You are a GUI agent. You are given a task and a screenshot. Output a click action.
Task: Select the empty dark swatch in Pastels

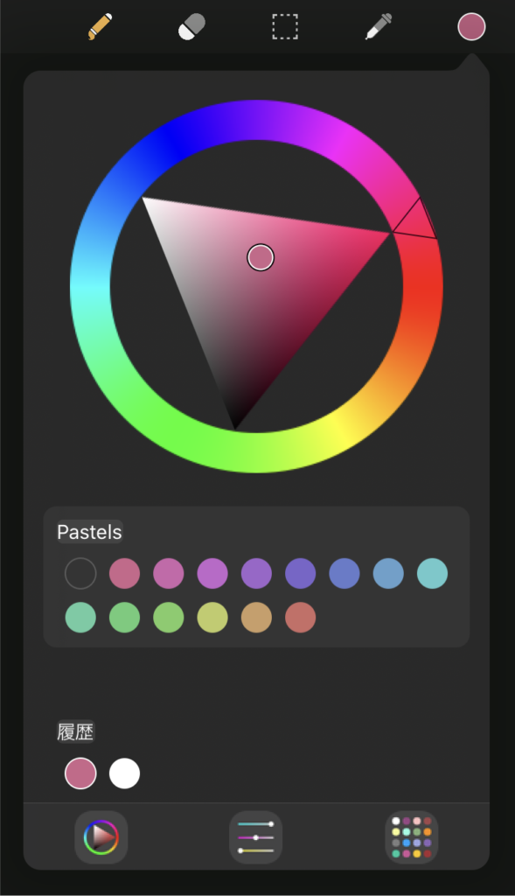pos(80,573)
